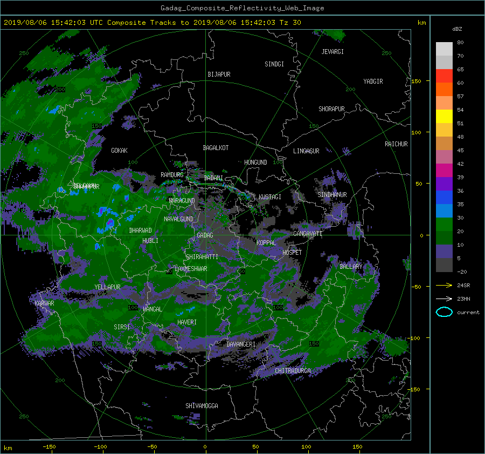Click the YELLAPUR town label
485x454 pixels.
click(x=107, y=287)
